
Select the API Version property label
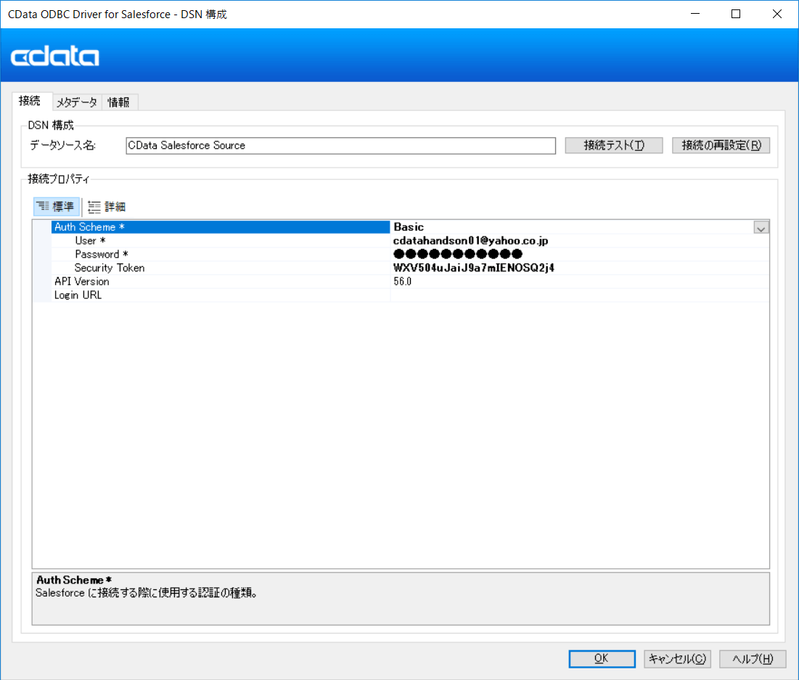(81, 282)
